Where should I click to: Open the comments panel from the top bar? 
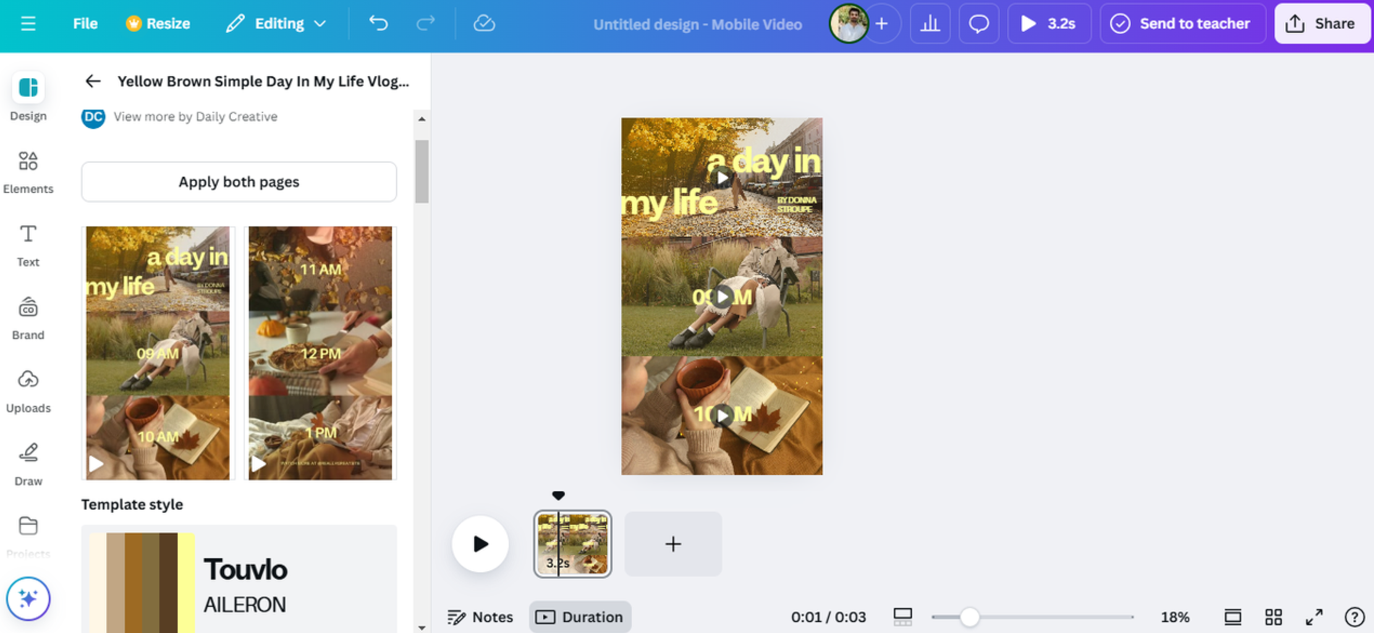click(x=978, y=23)
